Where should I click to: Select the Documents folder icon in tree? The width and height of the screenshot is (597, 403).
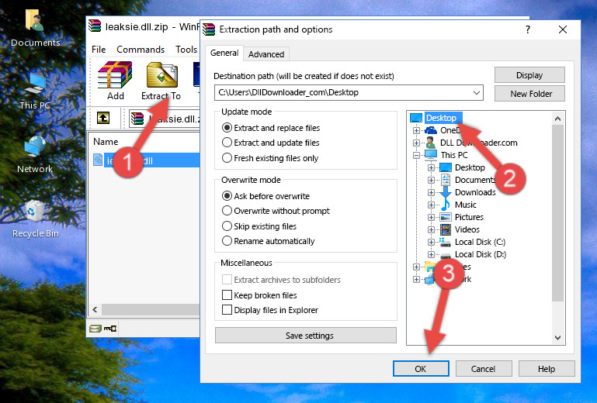[x=445, y=180]
